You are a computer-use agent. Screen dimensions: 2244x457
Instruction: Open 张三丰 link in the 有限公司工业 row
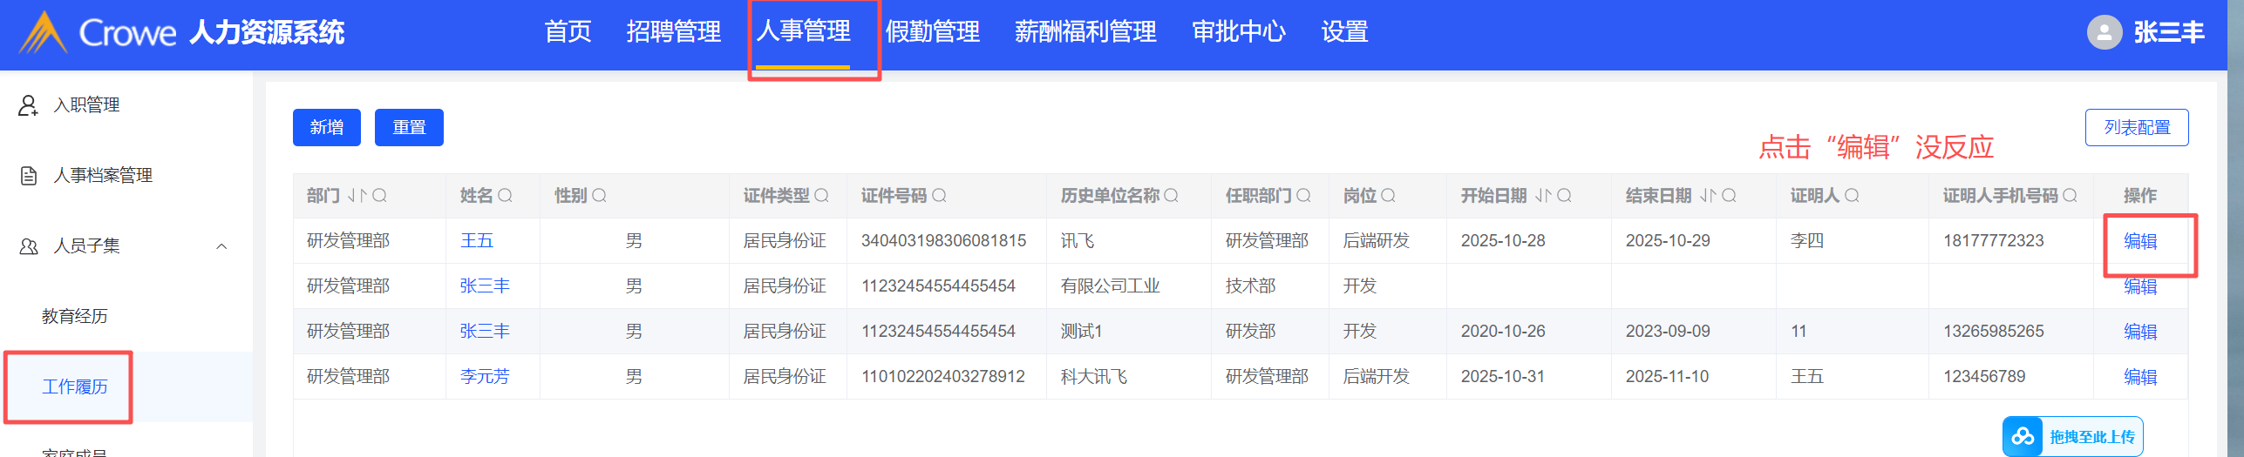click(485, 286)
